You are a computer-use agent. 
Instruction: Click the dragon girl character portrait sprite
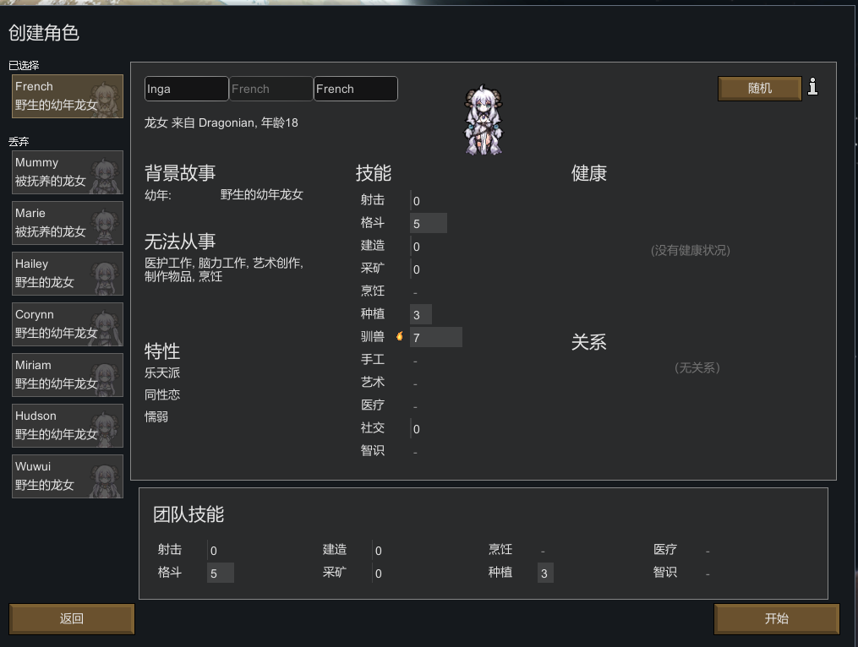click(x=483, y=120)
